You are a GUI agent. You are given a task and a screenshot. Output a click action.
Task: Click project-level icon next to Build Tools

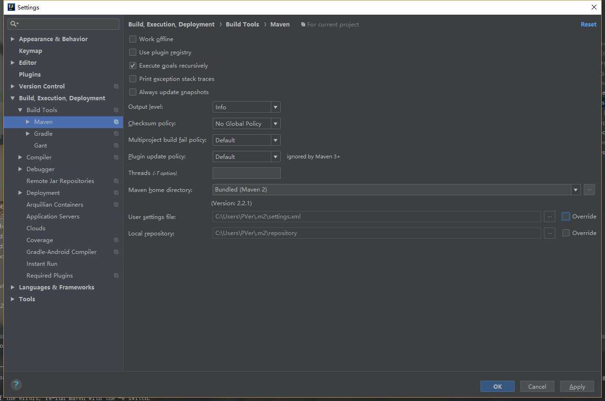pos(116,110)
